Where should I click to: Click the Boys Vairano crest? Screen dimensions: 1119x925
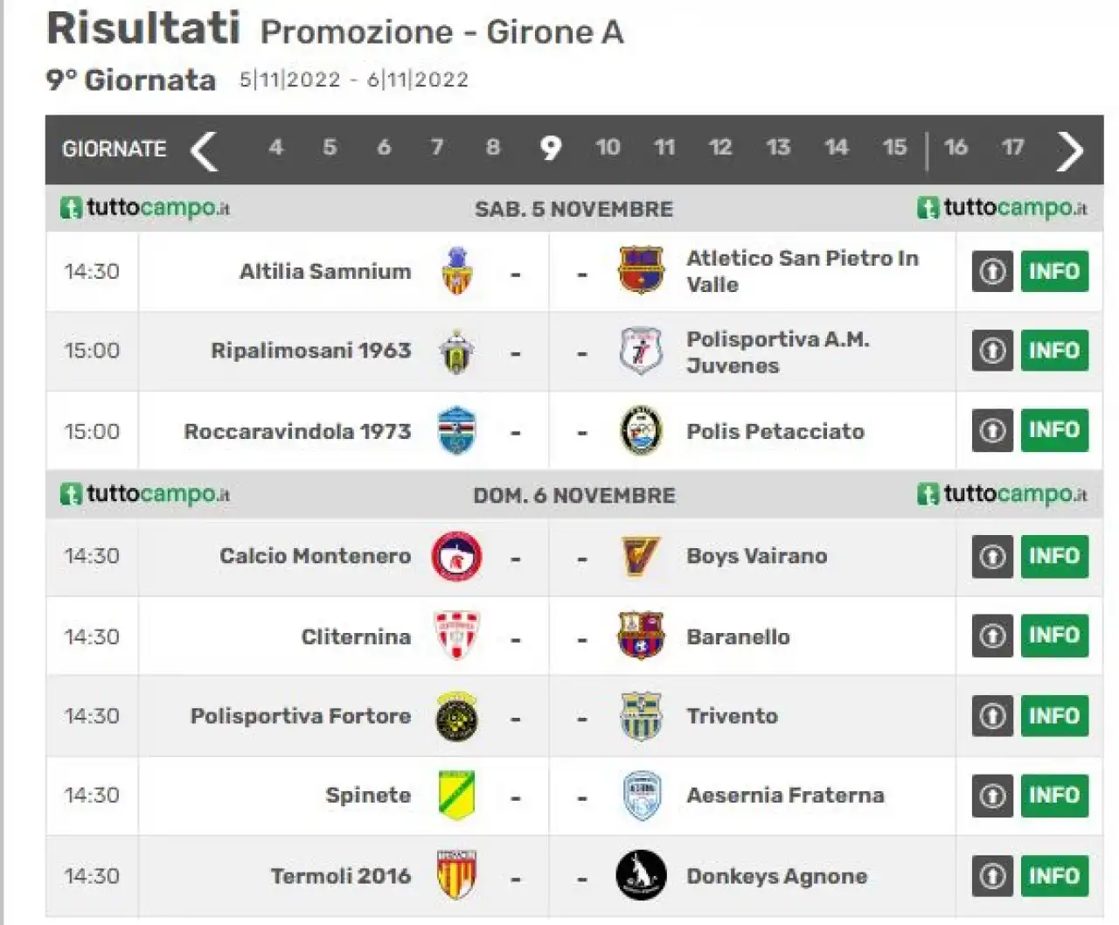pos(640,556)
